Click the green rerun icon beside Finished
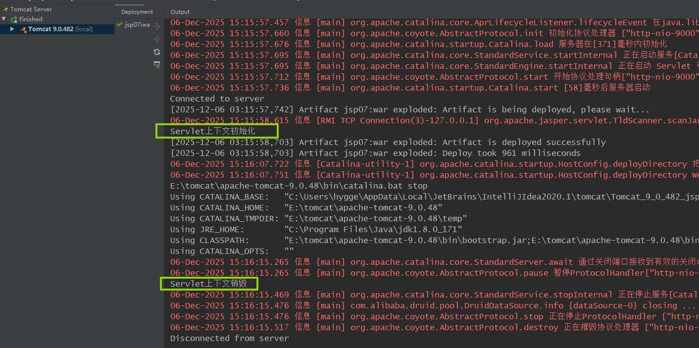 [x=14, y=19]
